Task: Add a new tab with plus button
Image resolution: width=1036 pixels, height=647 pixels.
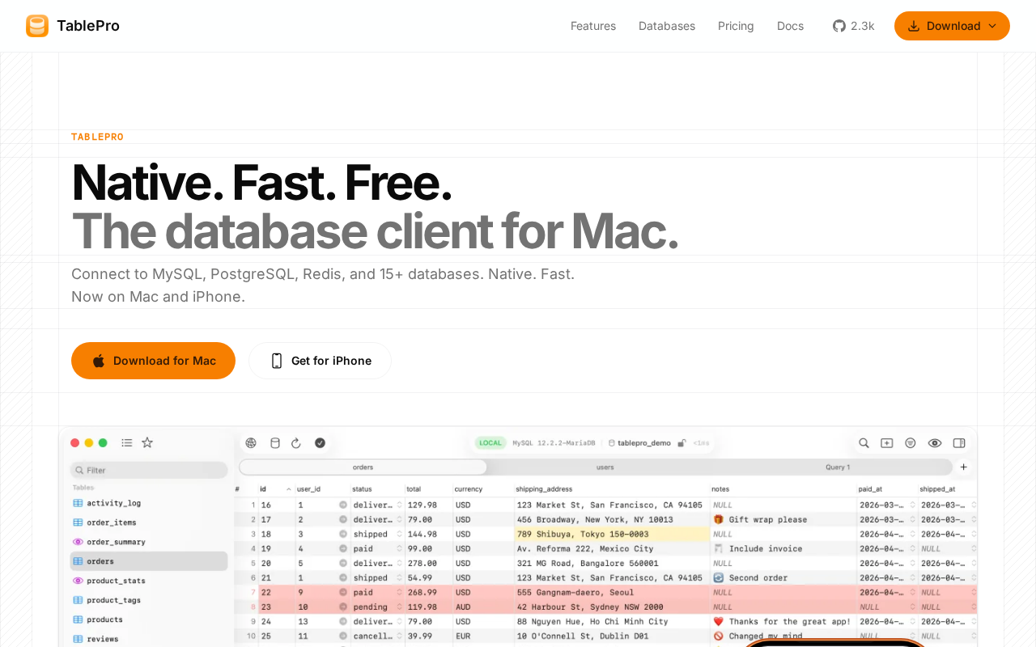Action: [x=963, y=467]
